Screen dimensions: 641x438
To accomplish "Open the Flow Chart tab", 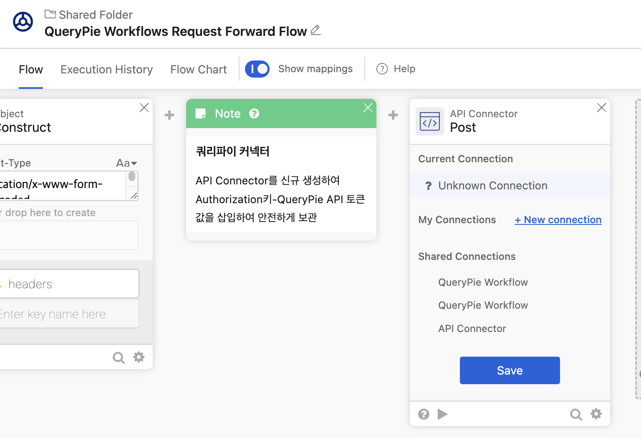I will (198, 69).
